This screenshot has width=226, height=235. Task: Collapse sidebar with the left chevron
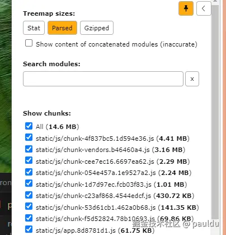pos(204,8)
